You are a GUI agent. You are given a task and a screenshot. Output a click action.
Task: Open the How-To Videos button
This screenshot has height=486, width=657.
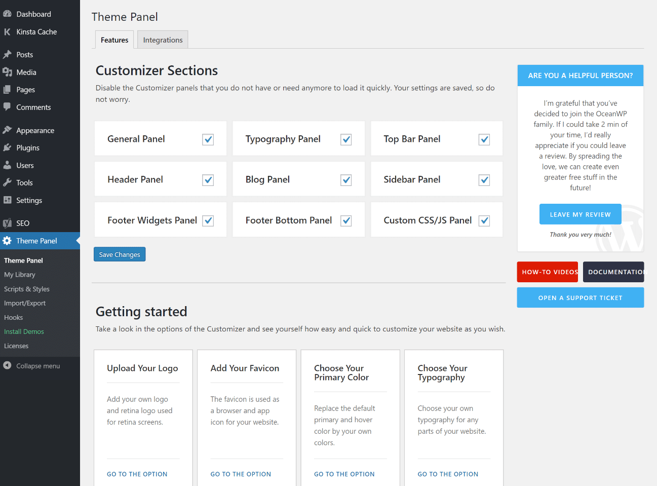[548, 272]
